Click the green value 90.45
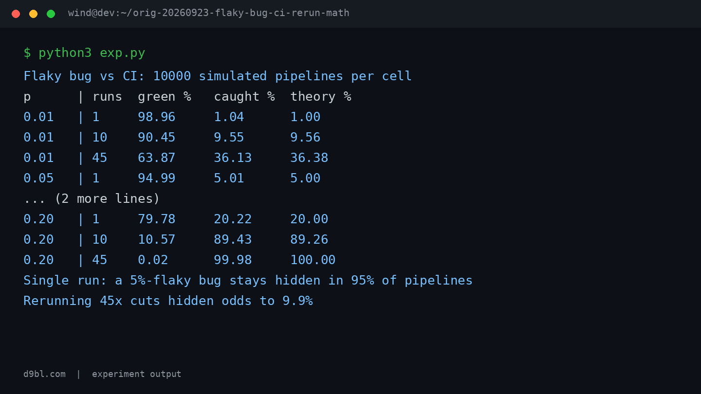This screenshot has height=394, width=701. pos(157,137)
